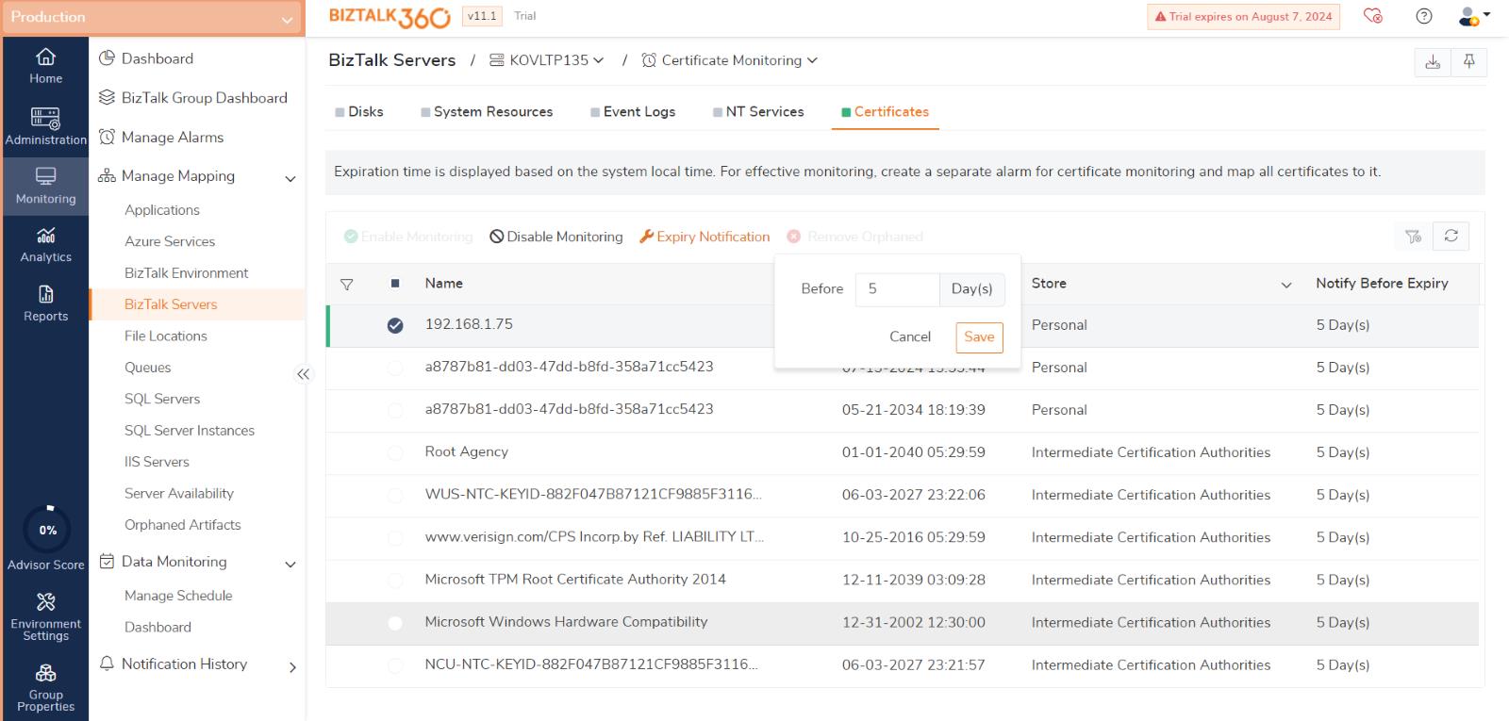Viewport: 1509px width, 721px height.
Task: Expand Notification History
Action: click(291, 666)
